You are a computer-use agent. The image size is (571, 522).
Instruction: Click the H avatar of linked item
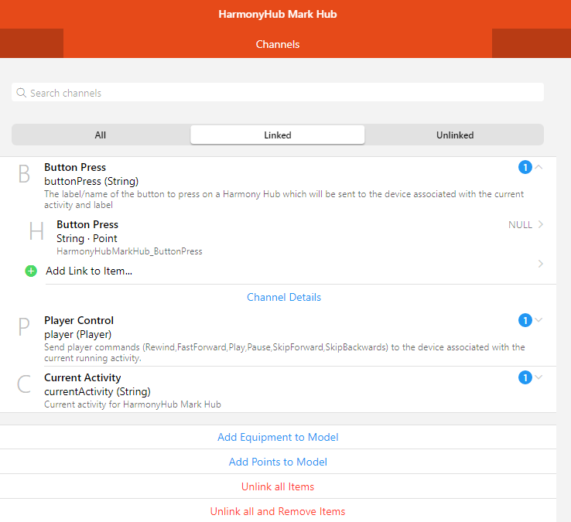[x=36, y=231]
